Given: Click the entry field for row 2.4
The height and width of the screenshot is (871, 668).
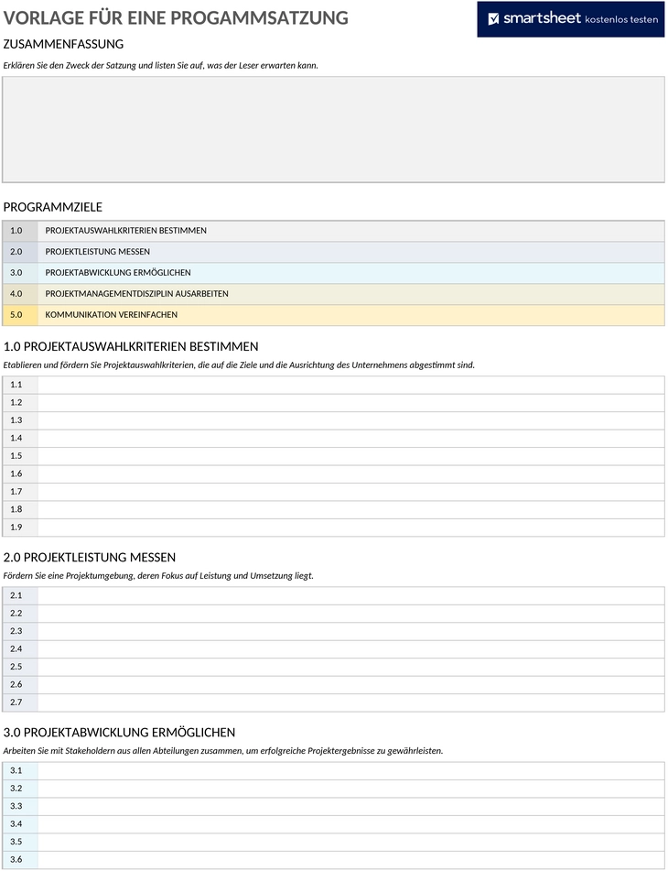Looking at the screenshot, I should [351, 648].
